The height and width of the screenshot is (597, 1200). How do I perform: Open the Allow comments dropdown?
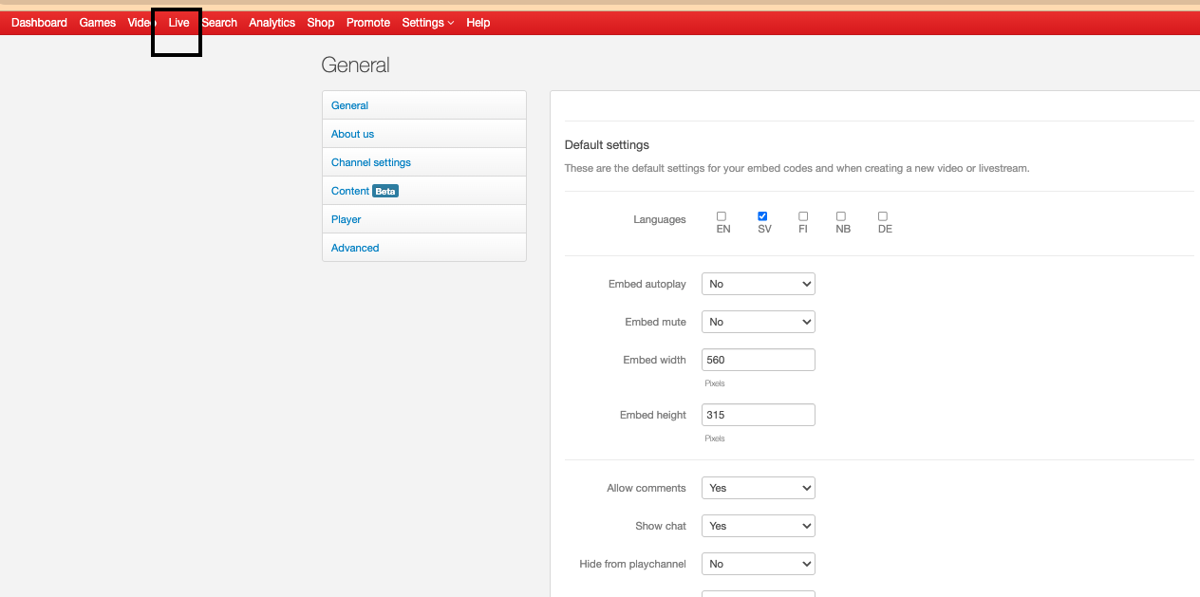pyautogui.click(x=758, y=488)
